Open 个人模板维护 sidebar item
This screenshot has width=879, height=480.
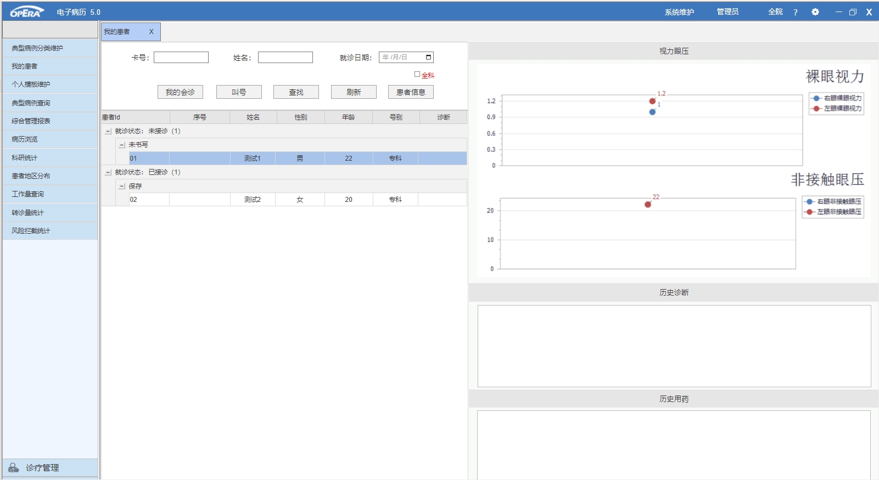[x=50, y=84]
